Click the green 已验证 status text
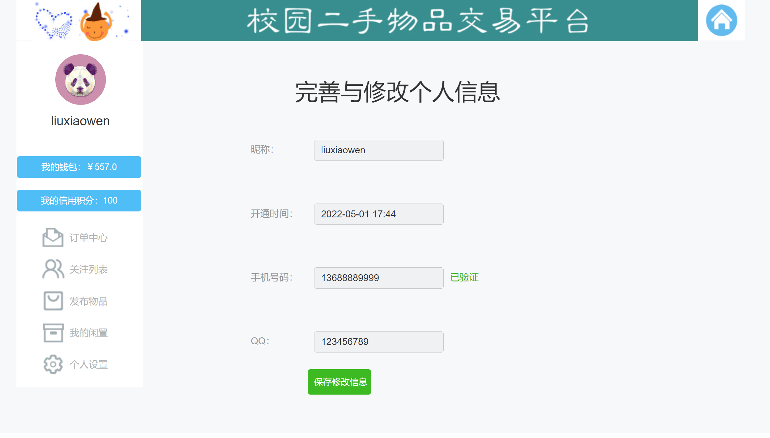The image size is (770, 438). (464, 278)
